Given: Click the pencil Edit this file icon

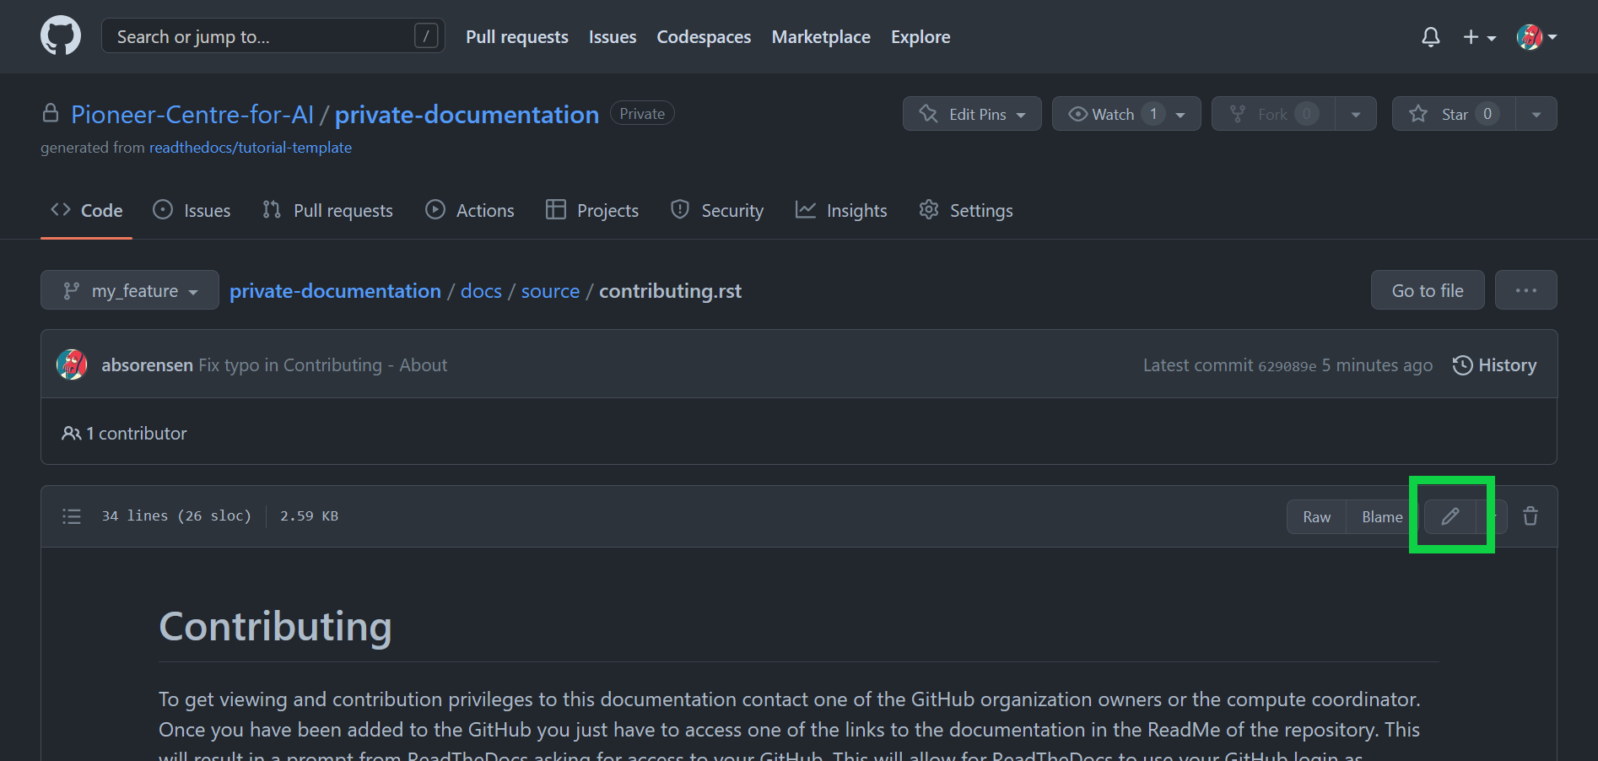Looking at the screenshot, I should point(1450,517).
